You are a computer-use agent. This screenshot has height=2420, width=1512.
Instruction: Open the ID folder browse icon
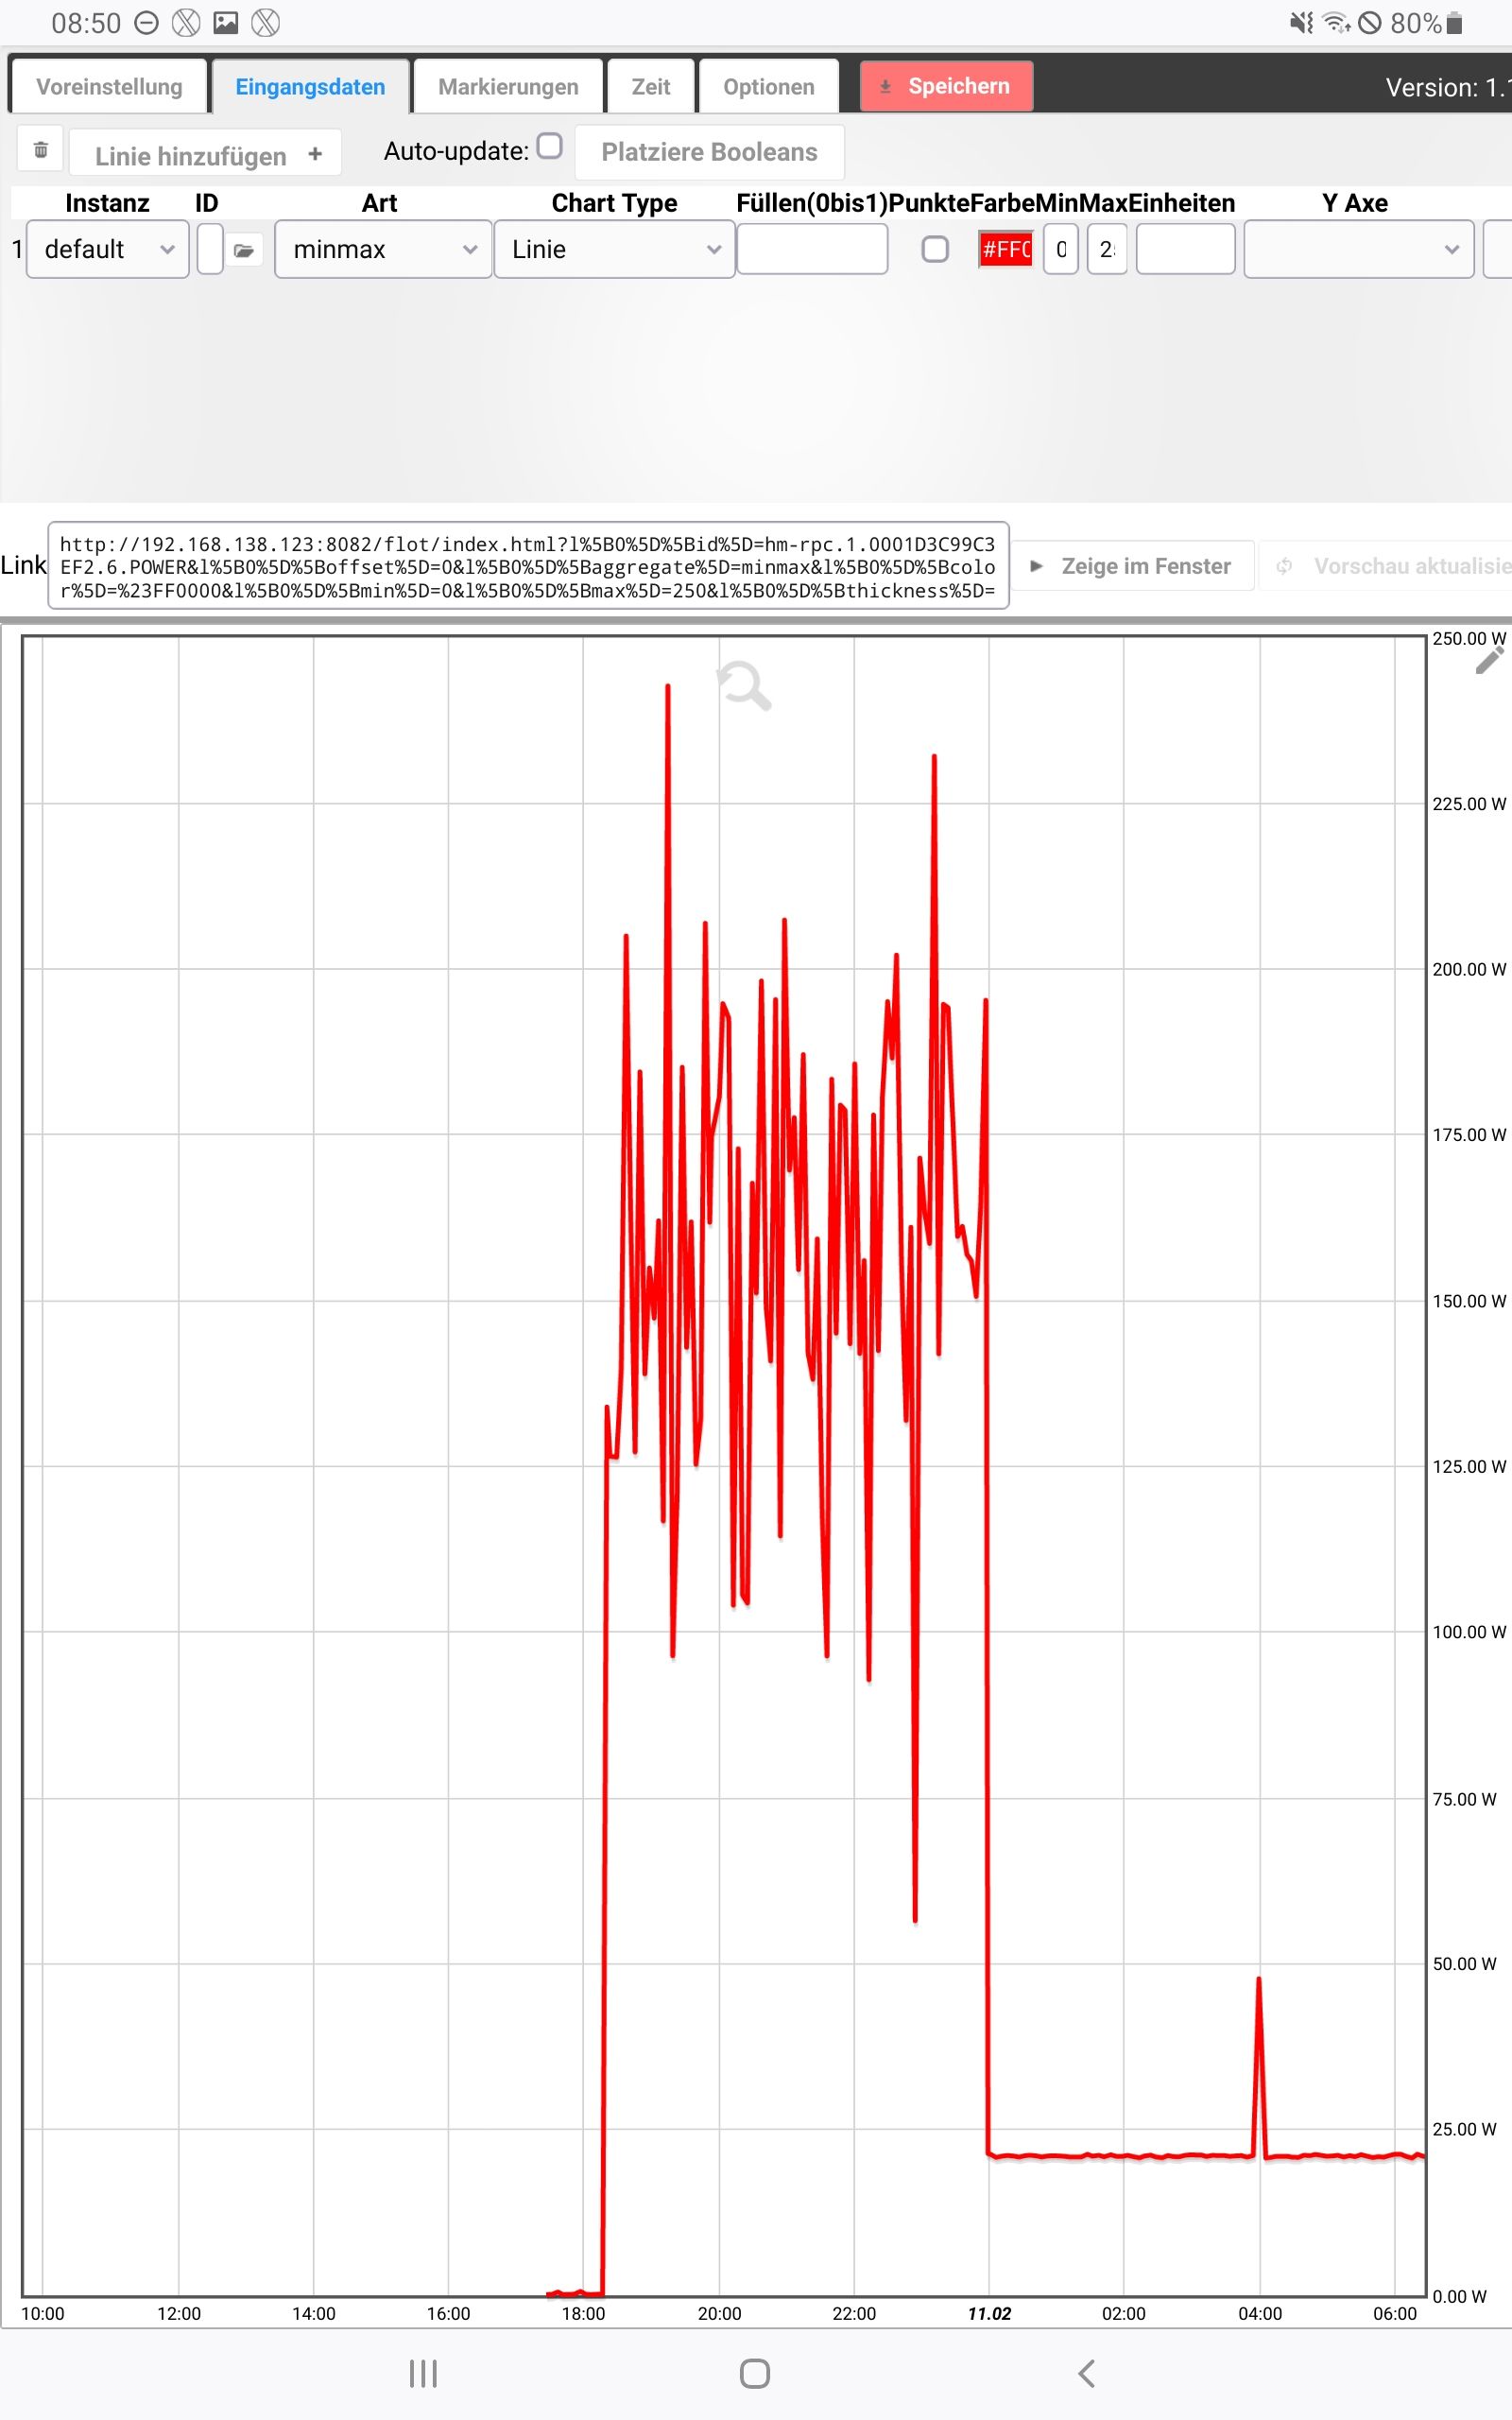[243, 250]
